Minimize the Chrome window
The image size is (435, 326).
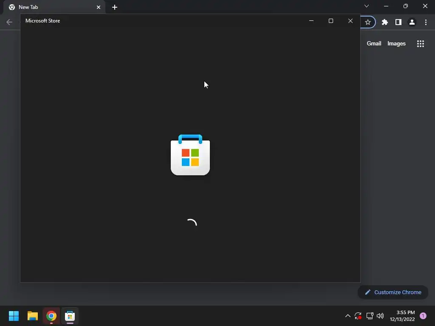[386, 6]
